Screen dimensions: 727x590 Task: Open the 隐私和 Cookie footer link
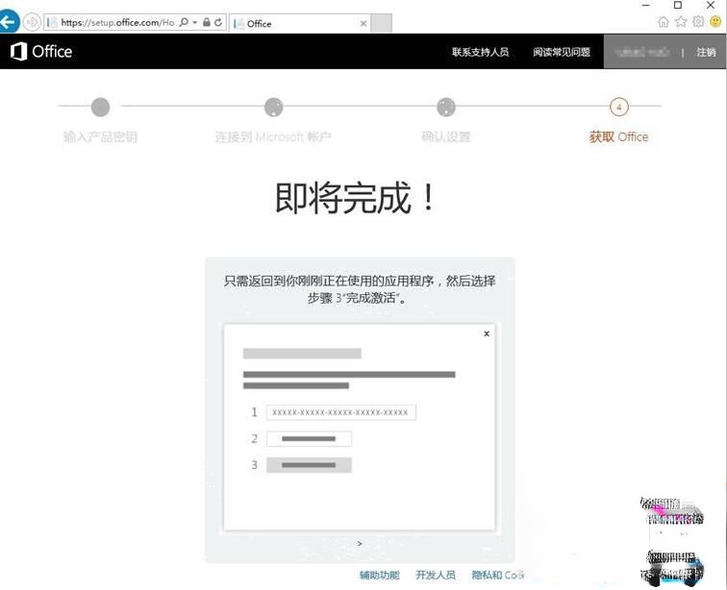pos(498,576)
